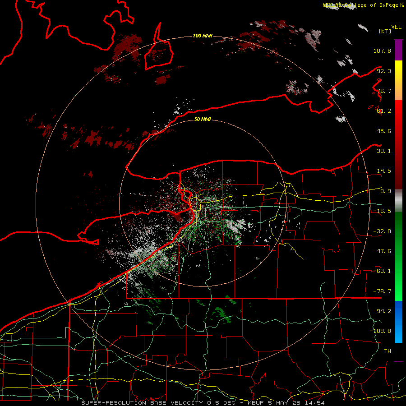
Task: Select the 76.7 legend value
Action: (x=384, y=91)
